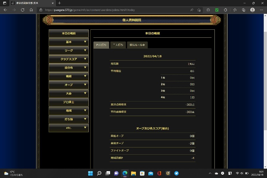Open the Windows Start menu

pyautogui.click(x=90, y=173)
